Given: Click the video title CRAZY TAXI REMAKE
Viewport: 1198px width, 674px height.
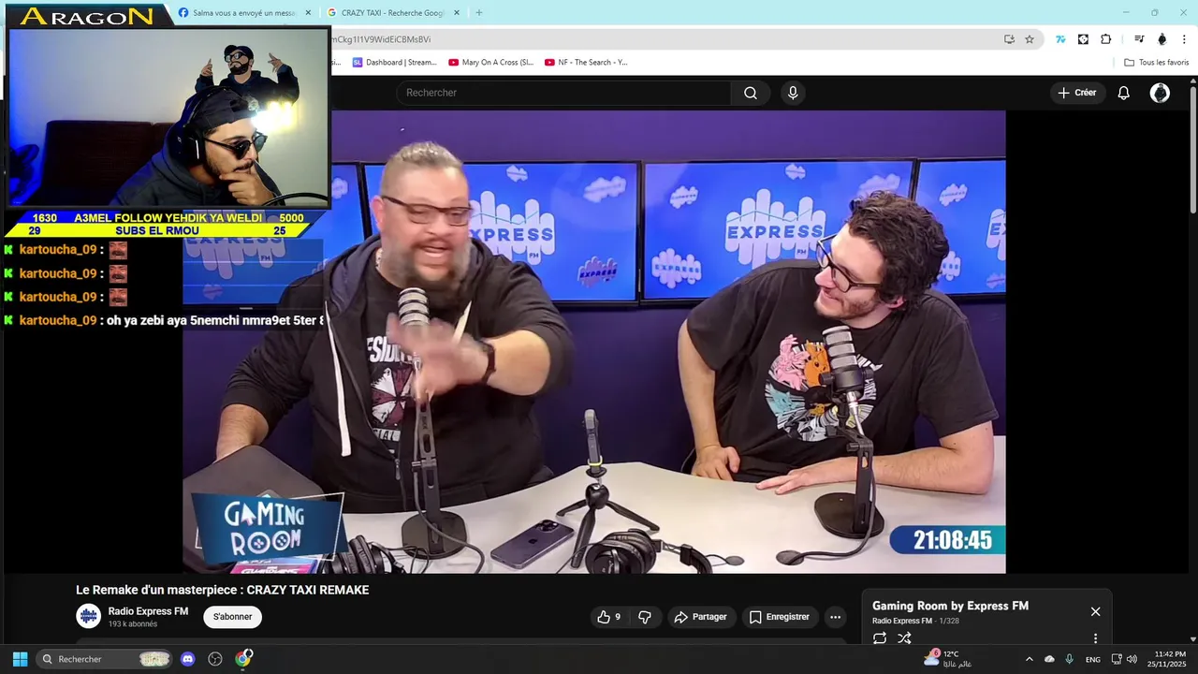Looking at the screenshot, I should 223,590.
